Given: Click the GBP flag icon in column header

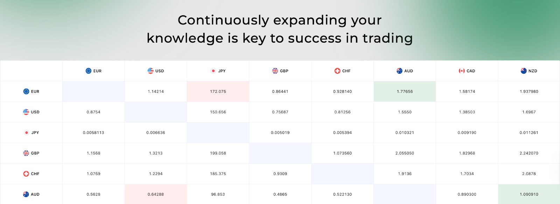Looking at the screenshot, I should click(275, 71).
